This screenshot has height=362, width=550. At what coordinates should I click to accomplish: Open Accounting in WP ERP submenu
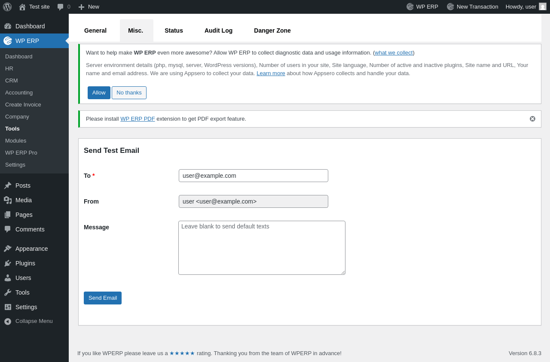[19, 93]
